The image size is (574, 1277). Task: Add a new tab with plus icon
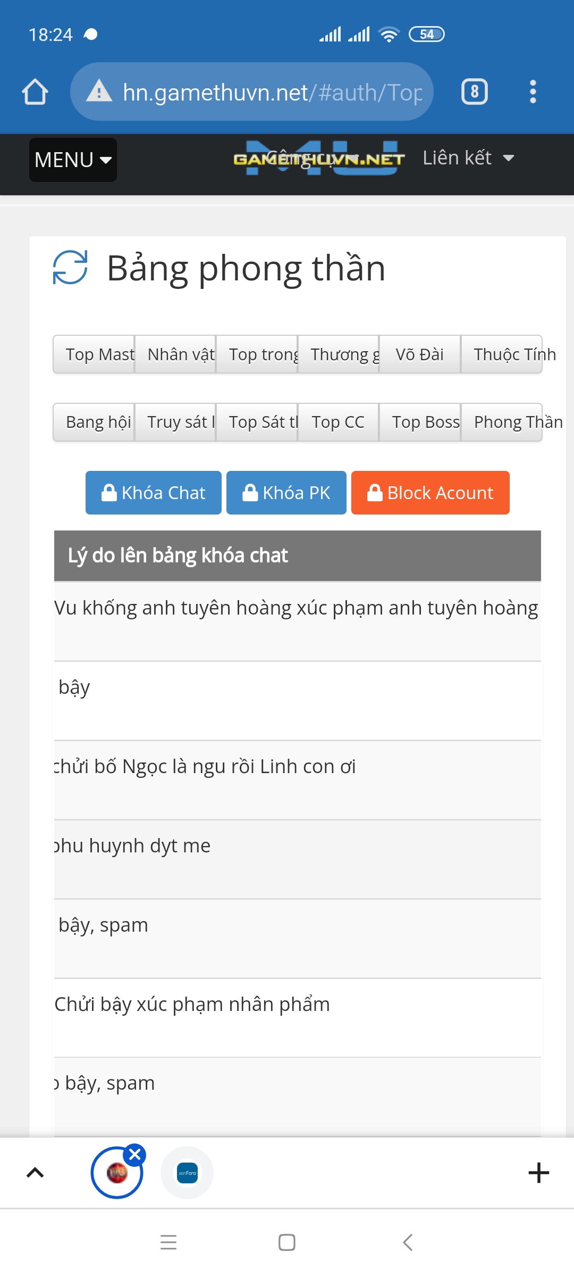[538, 1173]
